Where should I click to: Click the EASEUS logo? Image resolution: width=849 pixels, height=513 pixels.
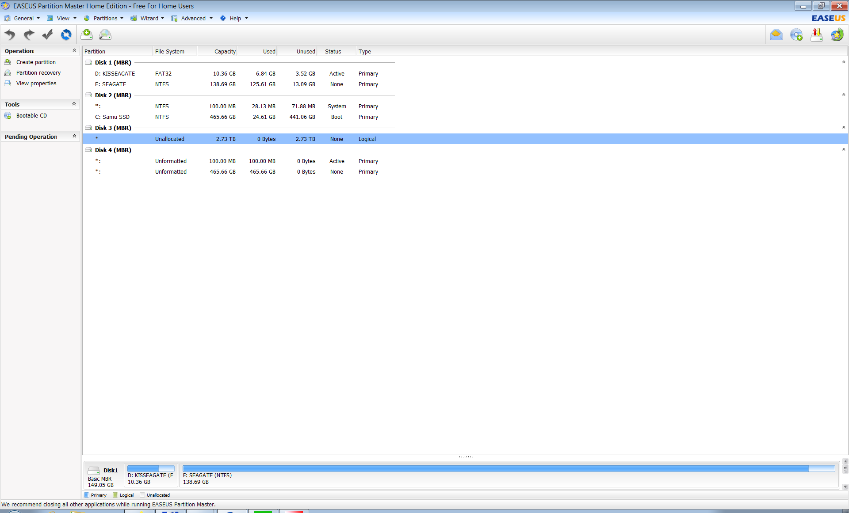pyautogui.click(x=828, y=18)
